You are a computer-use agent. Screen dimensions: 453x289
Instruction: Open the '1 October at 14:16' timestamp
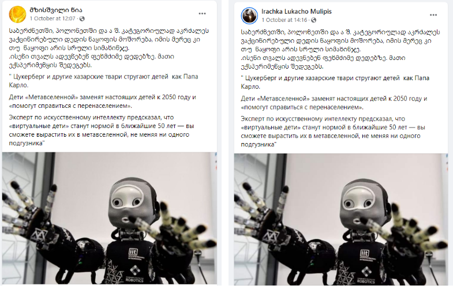pyautogui.click(x=284, y=20)
